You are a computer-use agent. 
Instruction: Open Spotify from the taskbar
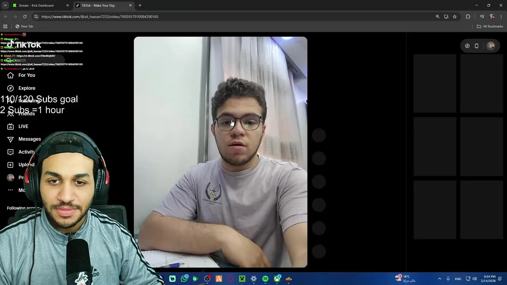265,279
